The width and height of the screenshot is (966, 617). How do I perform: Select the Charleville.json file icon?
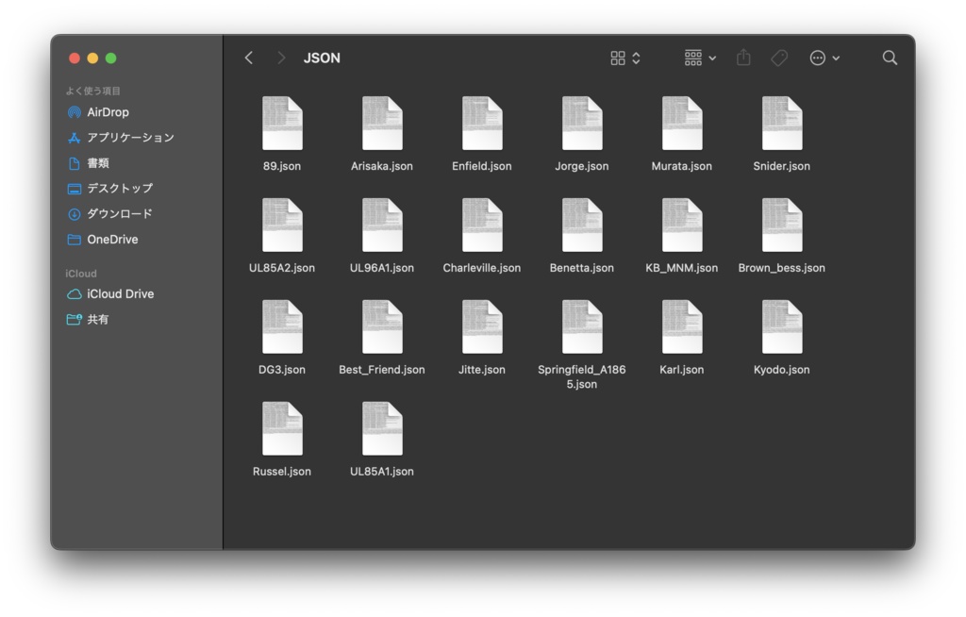(482, 225)
